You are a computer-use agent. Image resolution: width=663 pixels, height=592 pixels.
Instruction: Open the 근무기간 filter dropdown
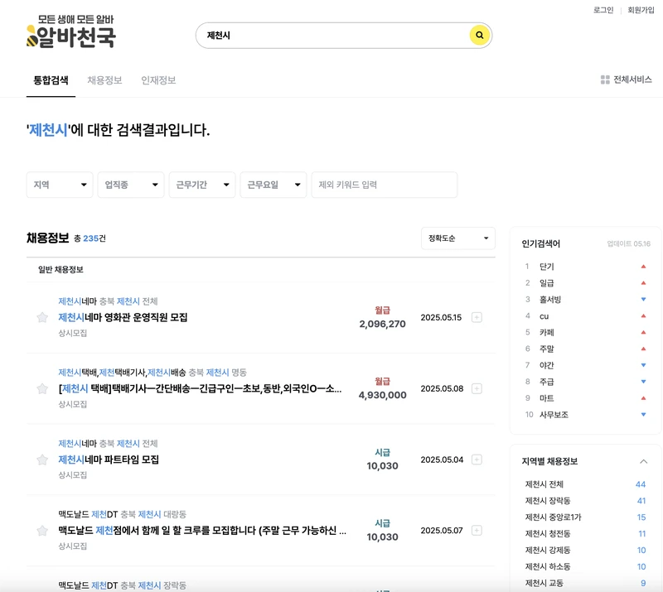pos(202,185)
